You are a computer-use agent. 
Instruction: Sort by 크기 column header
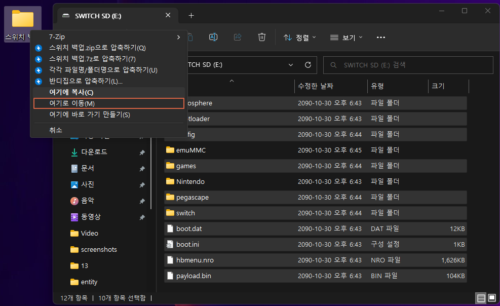click(448, 86)
